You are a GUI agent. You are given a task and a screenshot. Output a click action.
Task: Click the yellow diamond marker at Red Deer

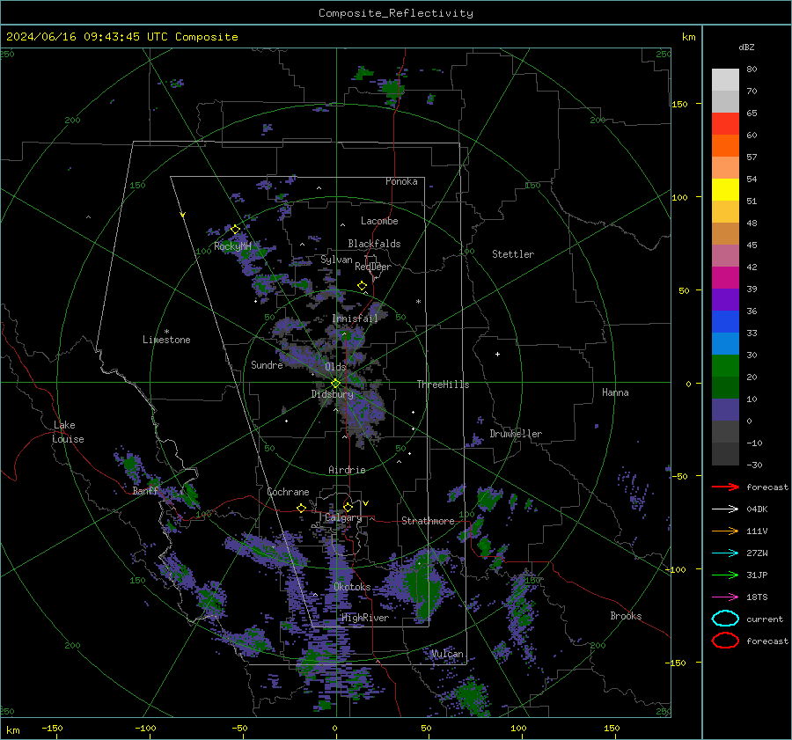tap(362, 286)
